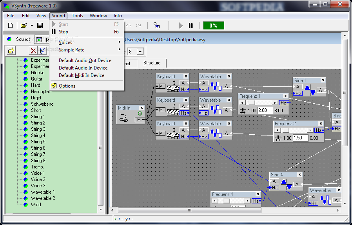Select the Tromp. sound
Viewport: 352px width, 225px height.
[37, 167]
